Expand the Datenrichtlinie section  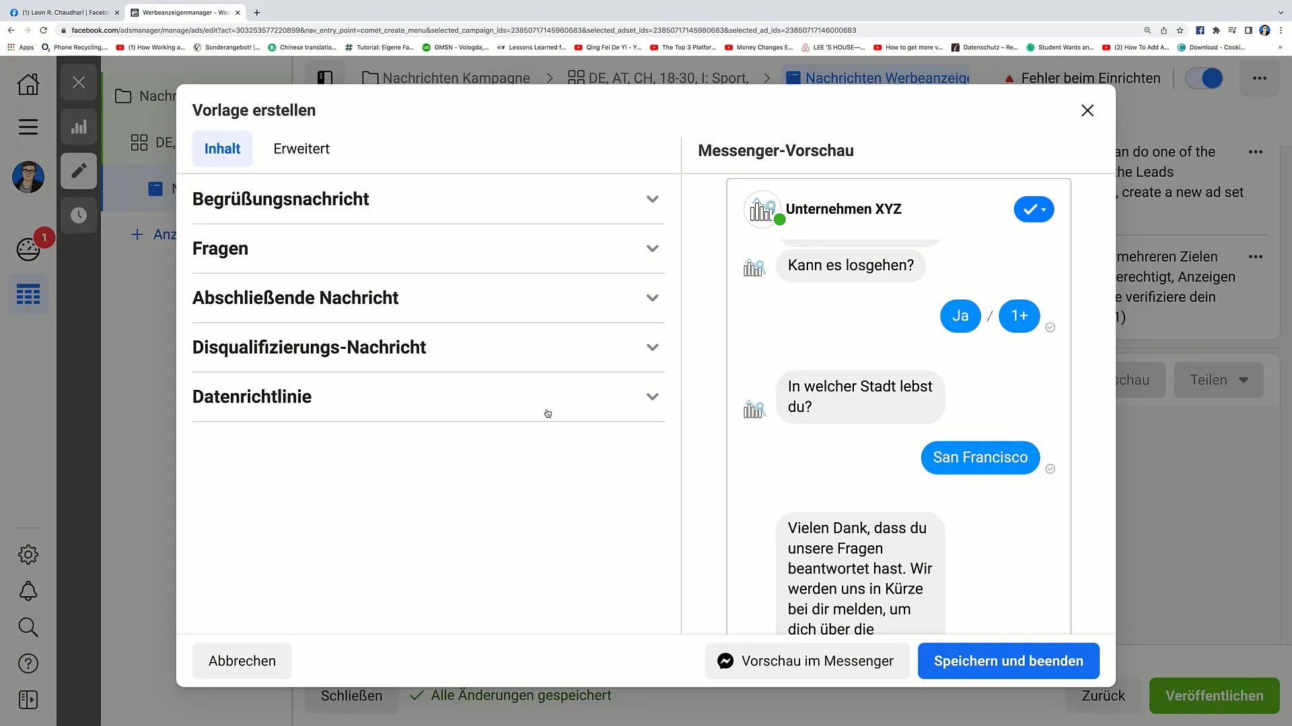(x=428, y=397)
